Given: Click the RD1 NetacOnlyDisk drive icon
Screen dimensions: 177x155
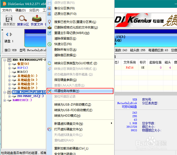Looking at the screenshot, I should click(x=9, y=92).
